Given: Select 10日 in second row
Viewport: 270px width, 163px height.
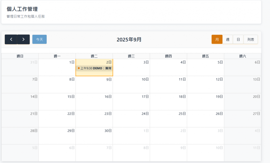Looking at the screenshot, I should pyautogui.click(x=145, y=79).
